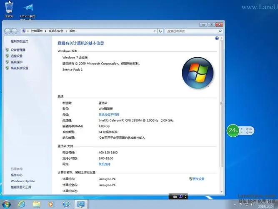Select the 系统和安全 breadcrumb item

pos(56,31)
